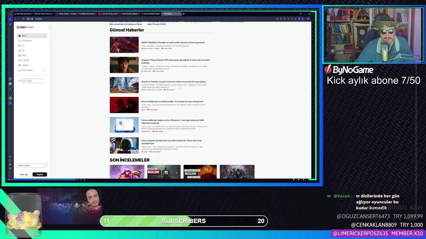Screen dimensions: 426x239
Task: Click the Marvel's Blade red thumbnail
Action: [x=124, y=105]
